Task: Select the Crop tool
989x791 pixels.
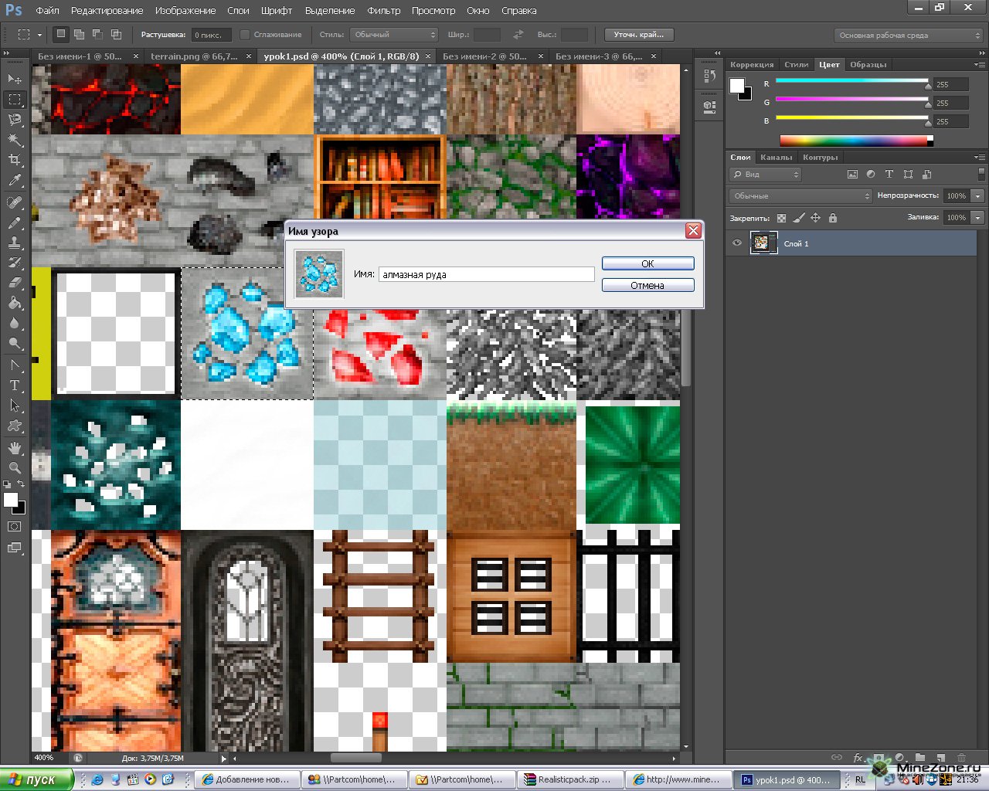Action: 15,160
